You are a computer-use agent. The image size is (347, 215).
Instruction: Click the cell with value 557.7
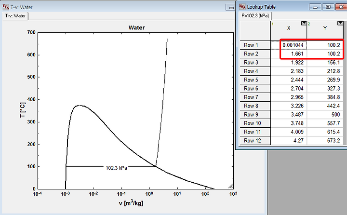tap(325, 123)
